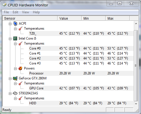Image resolution: width=141 pixels, height=114 pixels.
Task: Open the Edit menu
Action: (15, 12)
